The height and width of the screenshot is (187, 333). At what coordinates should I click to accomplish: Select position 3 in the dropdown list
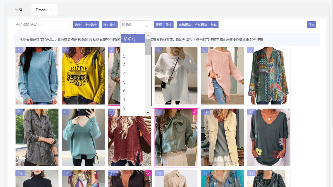(x=133, y=65)
